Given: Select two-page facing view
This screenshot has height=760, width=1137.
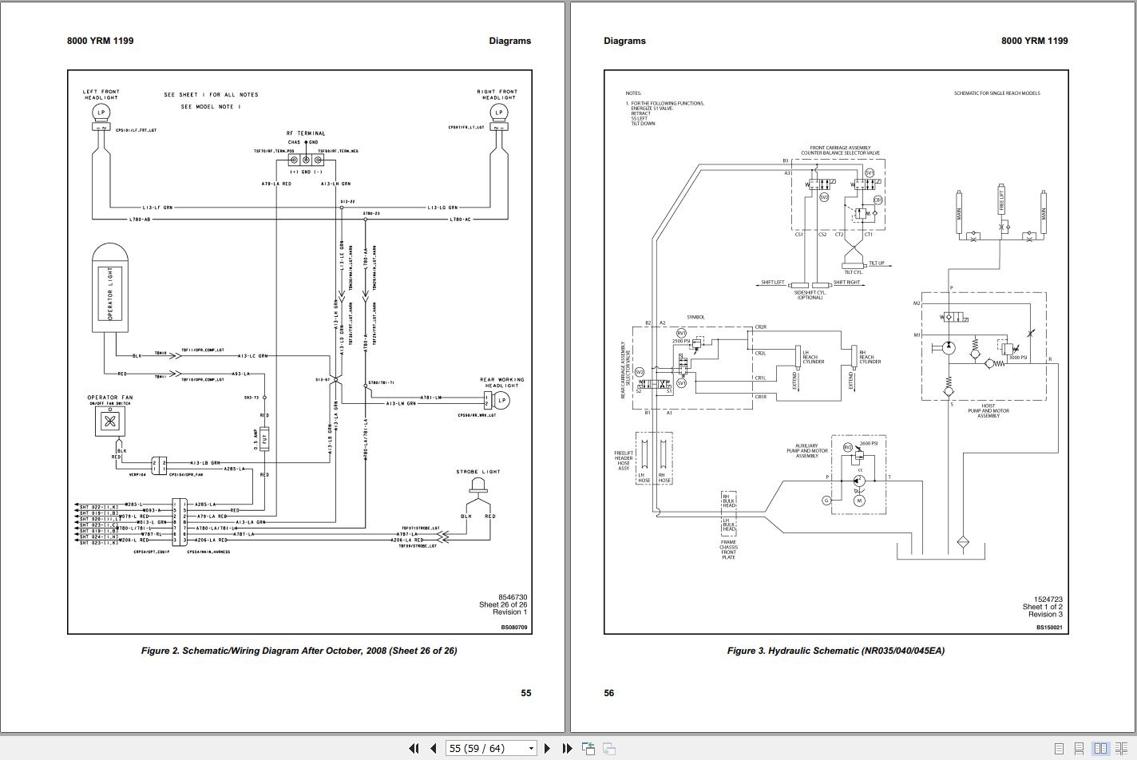Looking at the screenshot, I should [x=1100, y=749].
